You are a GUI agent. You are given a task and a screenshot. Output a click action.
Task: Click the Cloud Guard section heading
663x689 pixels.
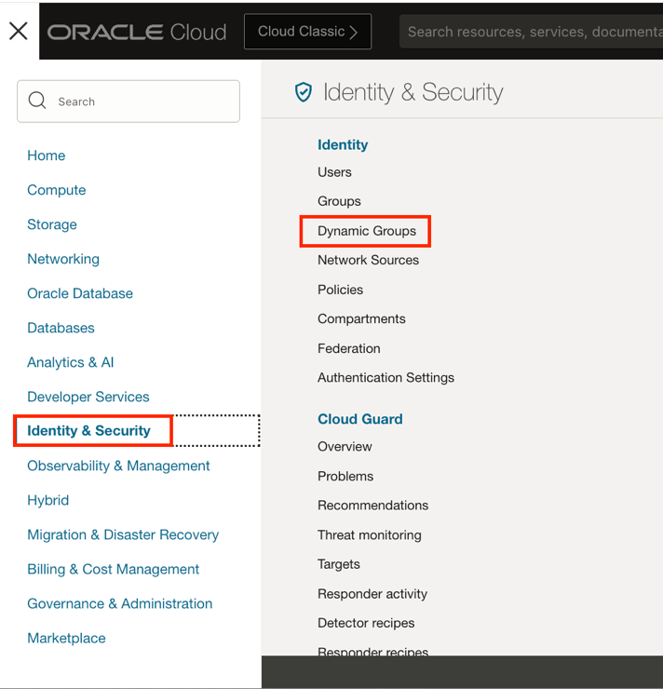tap(360, 419)
